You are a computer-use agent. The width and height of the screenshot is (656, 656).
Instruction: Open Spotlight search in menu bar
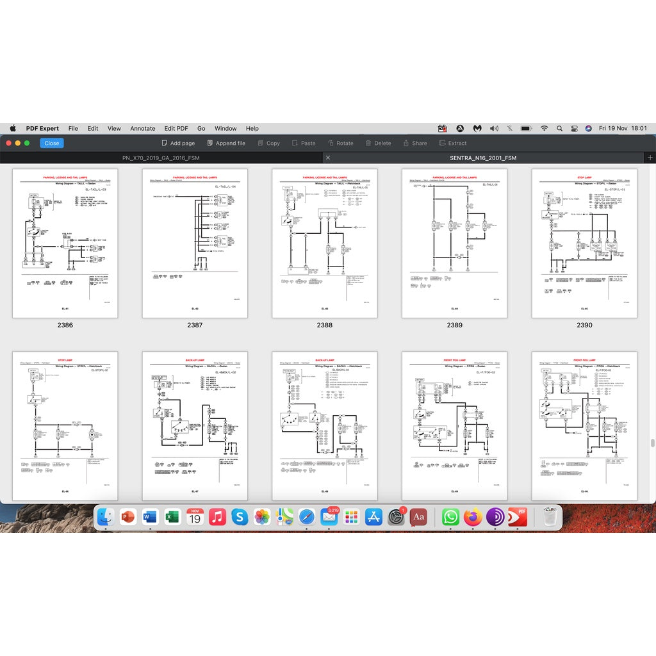(559, 128)
